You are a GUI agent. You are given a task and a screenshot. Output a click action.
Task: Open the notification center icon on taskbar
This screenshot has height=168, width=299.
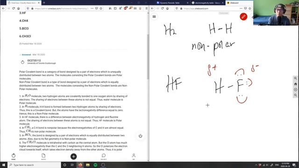coord(294,165)
